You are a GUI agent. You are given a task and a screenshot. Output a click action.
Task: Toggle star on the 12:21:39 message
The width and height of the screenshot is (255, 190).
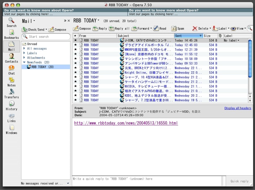tap(75, 49)
